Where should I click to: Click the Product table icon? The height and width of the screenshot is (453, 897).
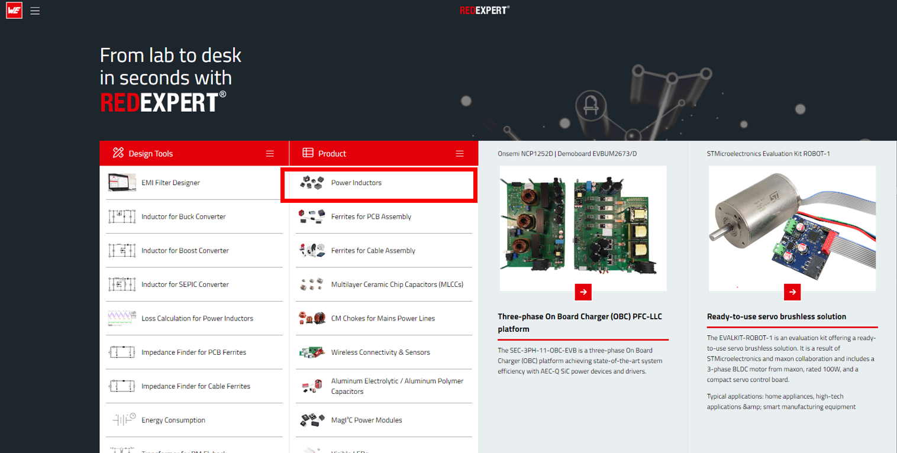coord(308,153)
